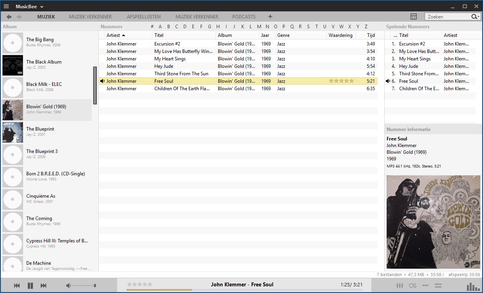483x293 pixels.
Task: Jump to letter M in index
Action: (x=259, y=27)
